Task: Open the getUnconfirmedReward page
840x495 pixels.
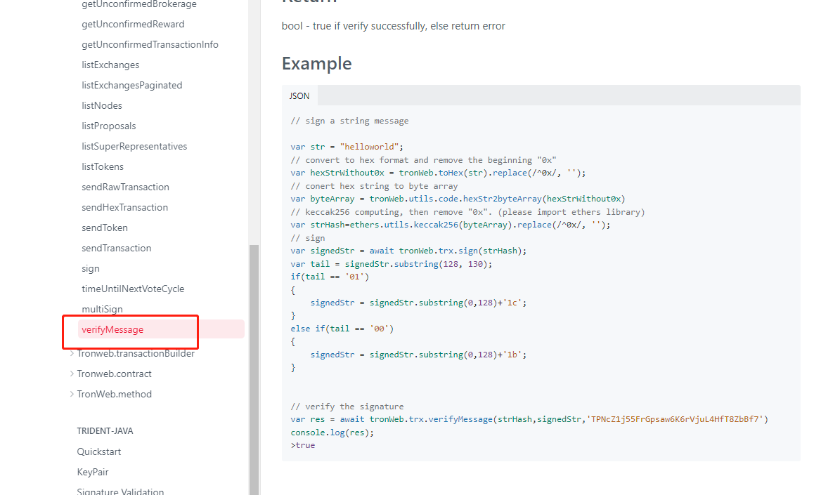Action: coord(133,24)
